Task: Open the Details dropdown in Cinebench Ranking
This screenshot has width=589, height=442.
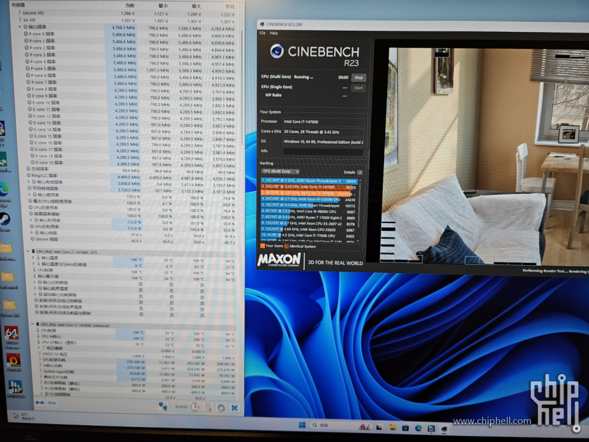Action: point(360,173)
